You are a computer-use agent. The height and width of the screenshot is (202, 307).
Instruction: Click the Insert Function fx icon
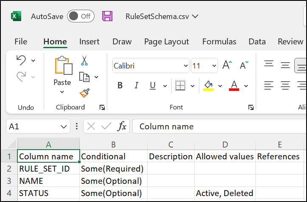[x=122, y=126]
